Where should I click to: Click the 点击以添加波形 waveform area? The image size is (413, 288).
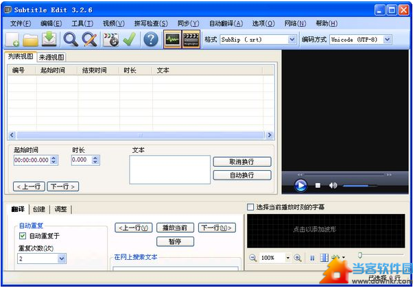point(326,230)
